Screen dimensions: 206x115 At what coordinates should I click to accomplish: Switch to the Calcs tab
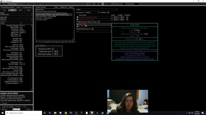tap(29, 10)
